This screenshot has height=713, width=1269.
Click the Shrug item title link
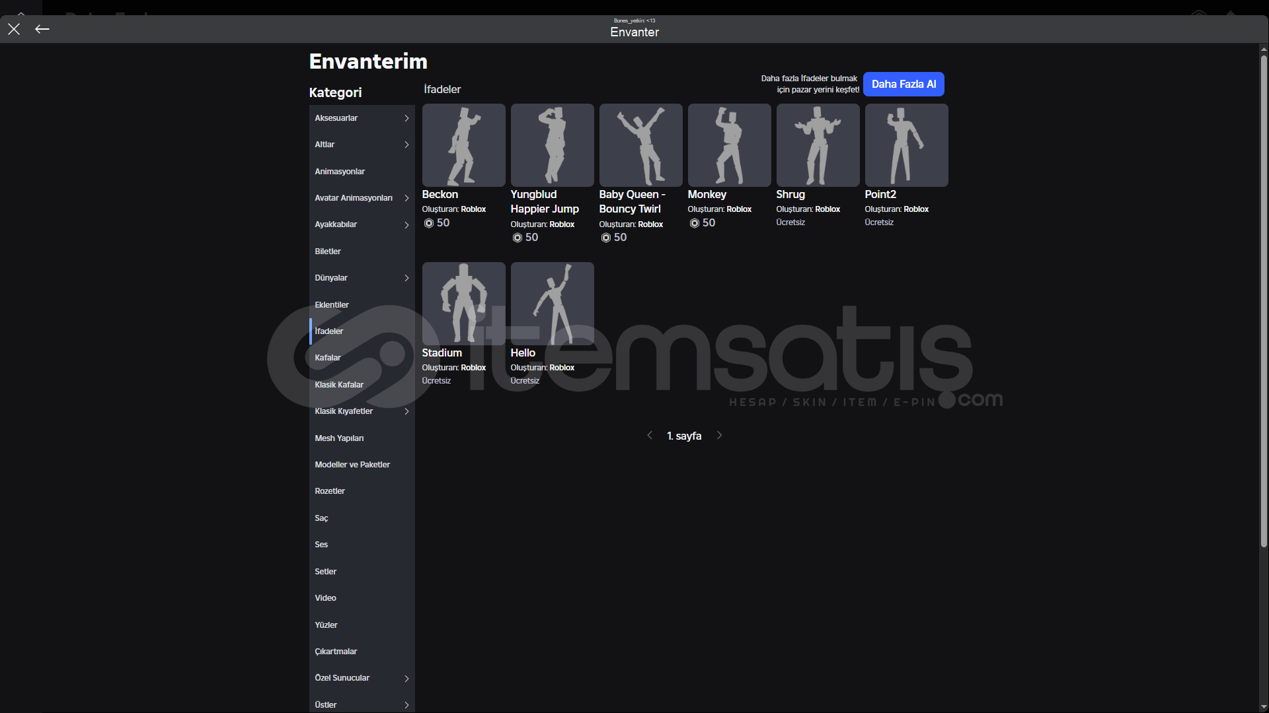tap(790, 195)
